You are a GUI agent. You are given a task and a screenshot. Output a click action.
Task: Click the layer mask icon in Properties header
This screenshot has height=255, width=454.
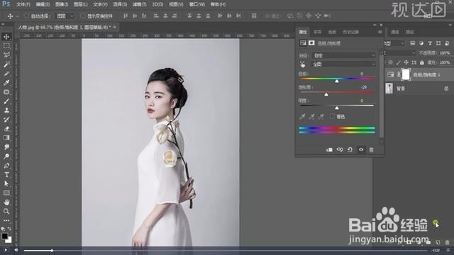[311, 42]
